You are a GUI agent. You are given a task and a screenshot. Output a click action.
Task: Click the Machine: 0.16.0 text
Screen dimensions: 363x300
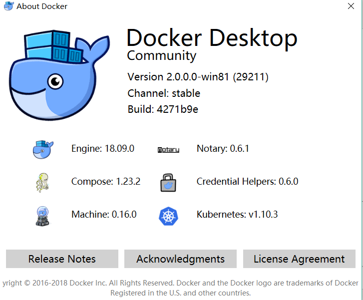coord(104,214)
